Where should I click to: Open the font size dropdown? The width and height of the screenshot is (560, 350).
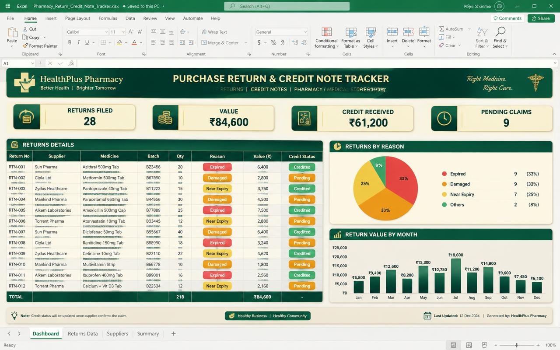[x=123, y=32]
